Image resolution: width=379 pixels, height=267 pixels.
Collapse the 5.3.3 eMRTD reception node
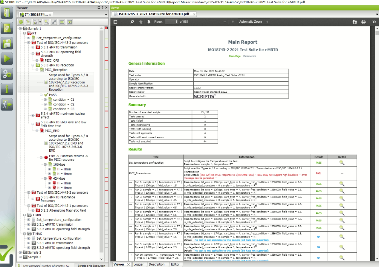click(x=33, y=65)
